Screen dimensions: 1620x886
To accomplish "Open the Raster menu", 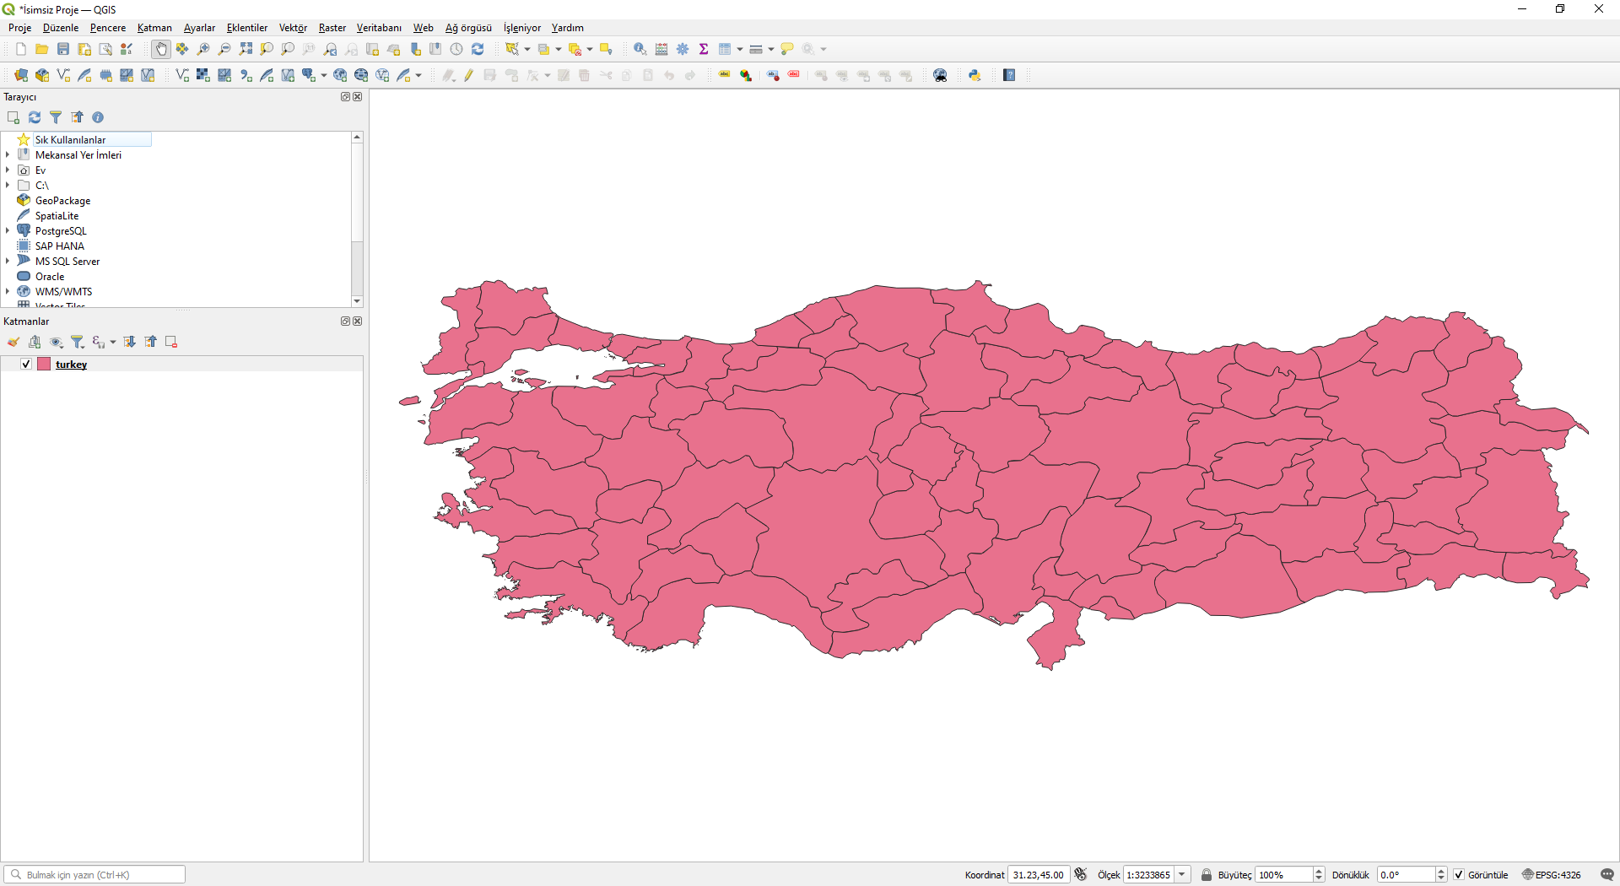I will pos(332,28).
